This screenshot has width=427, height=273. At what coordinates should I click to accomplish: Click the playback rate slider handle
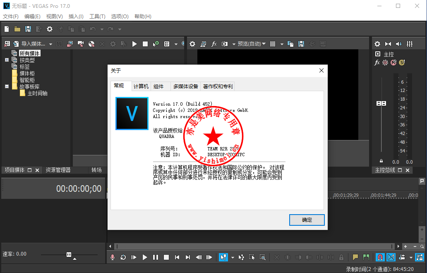[x=69, y=254]
